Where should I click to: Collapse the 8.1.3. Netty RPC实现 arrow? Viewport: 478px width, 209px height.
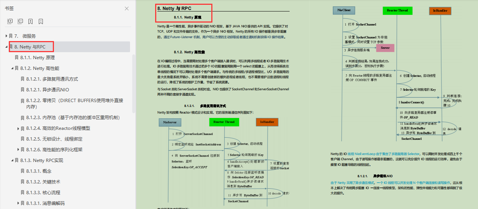pyautogui.click(x=12, y=161)
